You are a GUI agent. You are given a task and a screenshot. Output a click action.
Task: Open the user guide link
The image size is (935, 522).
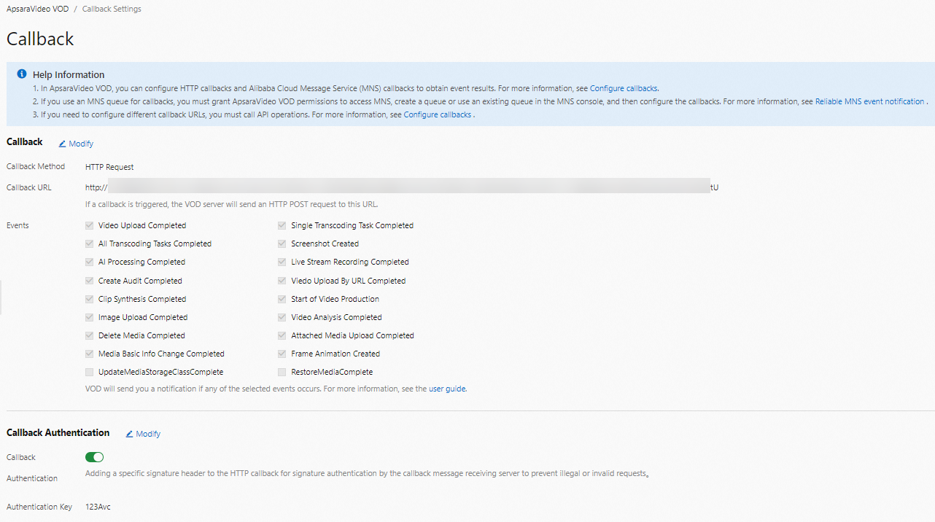click(447, 389)
